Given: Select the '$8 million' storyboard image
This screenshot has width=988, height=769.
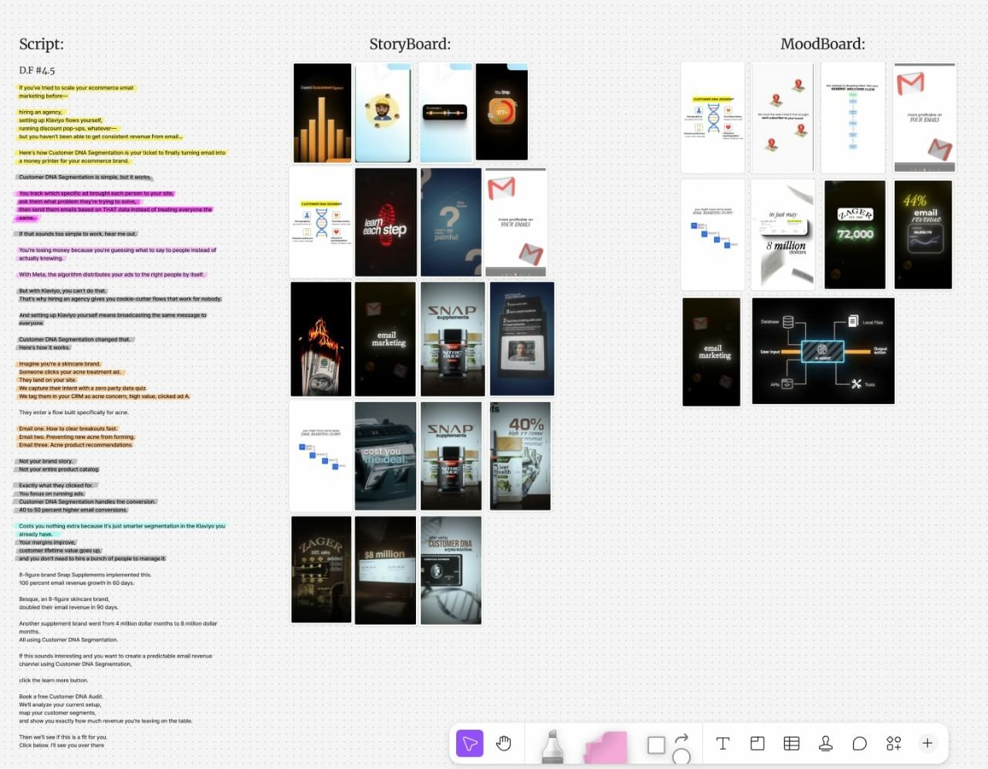Looking at the screenshot, I should [385, 570].
